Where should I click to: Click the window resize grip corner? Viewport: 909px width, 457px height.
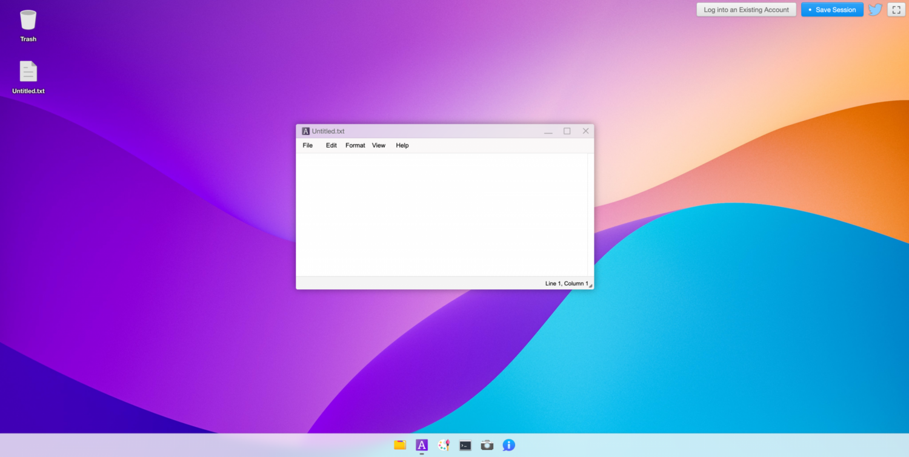tap(591, 286)
